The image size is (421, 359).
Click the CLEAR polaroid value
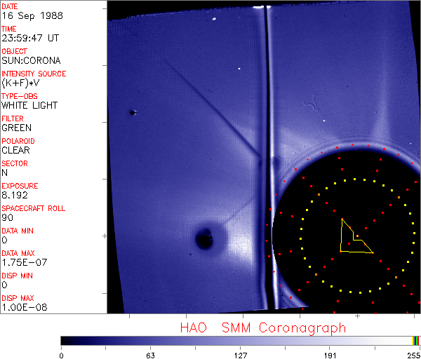(16, 150)
